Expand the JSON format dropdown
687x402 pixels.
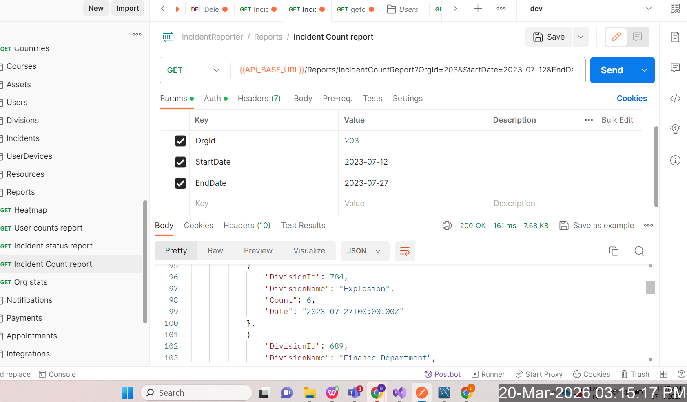[364, 251]
